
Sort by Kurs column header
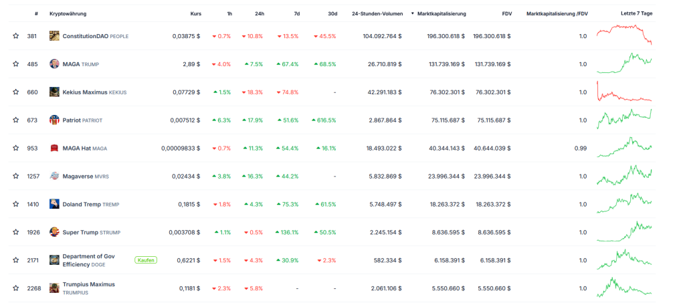pyautogui.click(x=196, y=13)
